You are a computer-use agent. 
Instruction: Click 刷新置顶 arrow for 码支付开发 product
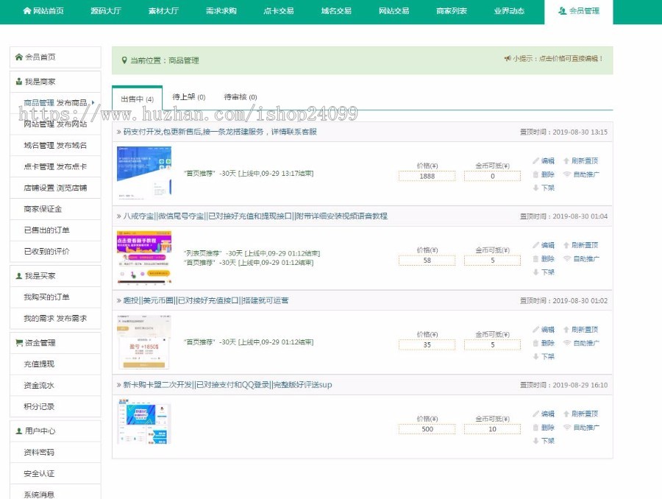pos(581,160)
